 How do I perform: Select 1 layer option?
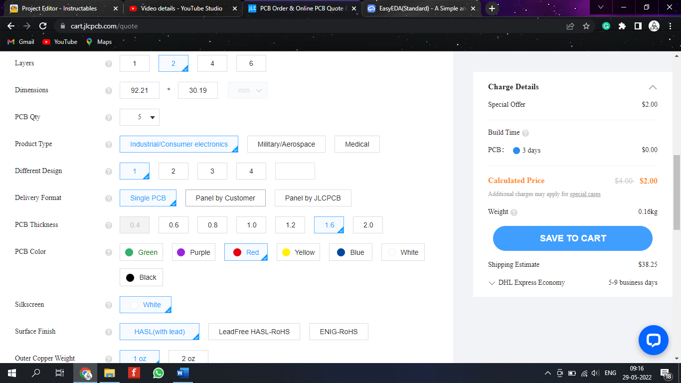[x=135, y=63]
